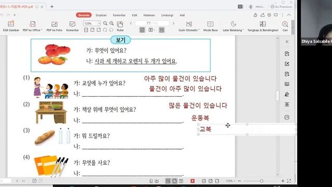Switch to the Halaman tab
332x187 pixels.
[149, 15]
